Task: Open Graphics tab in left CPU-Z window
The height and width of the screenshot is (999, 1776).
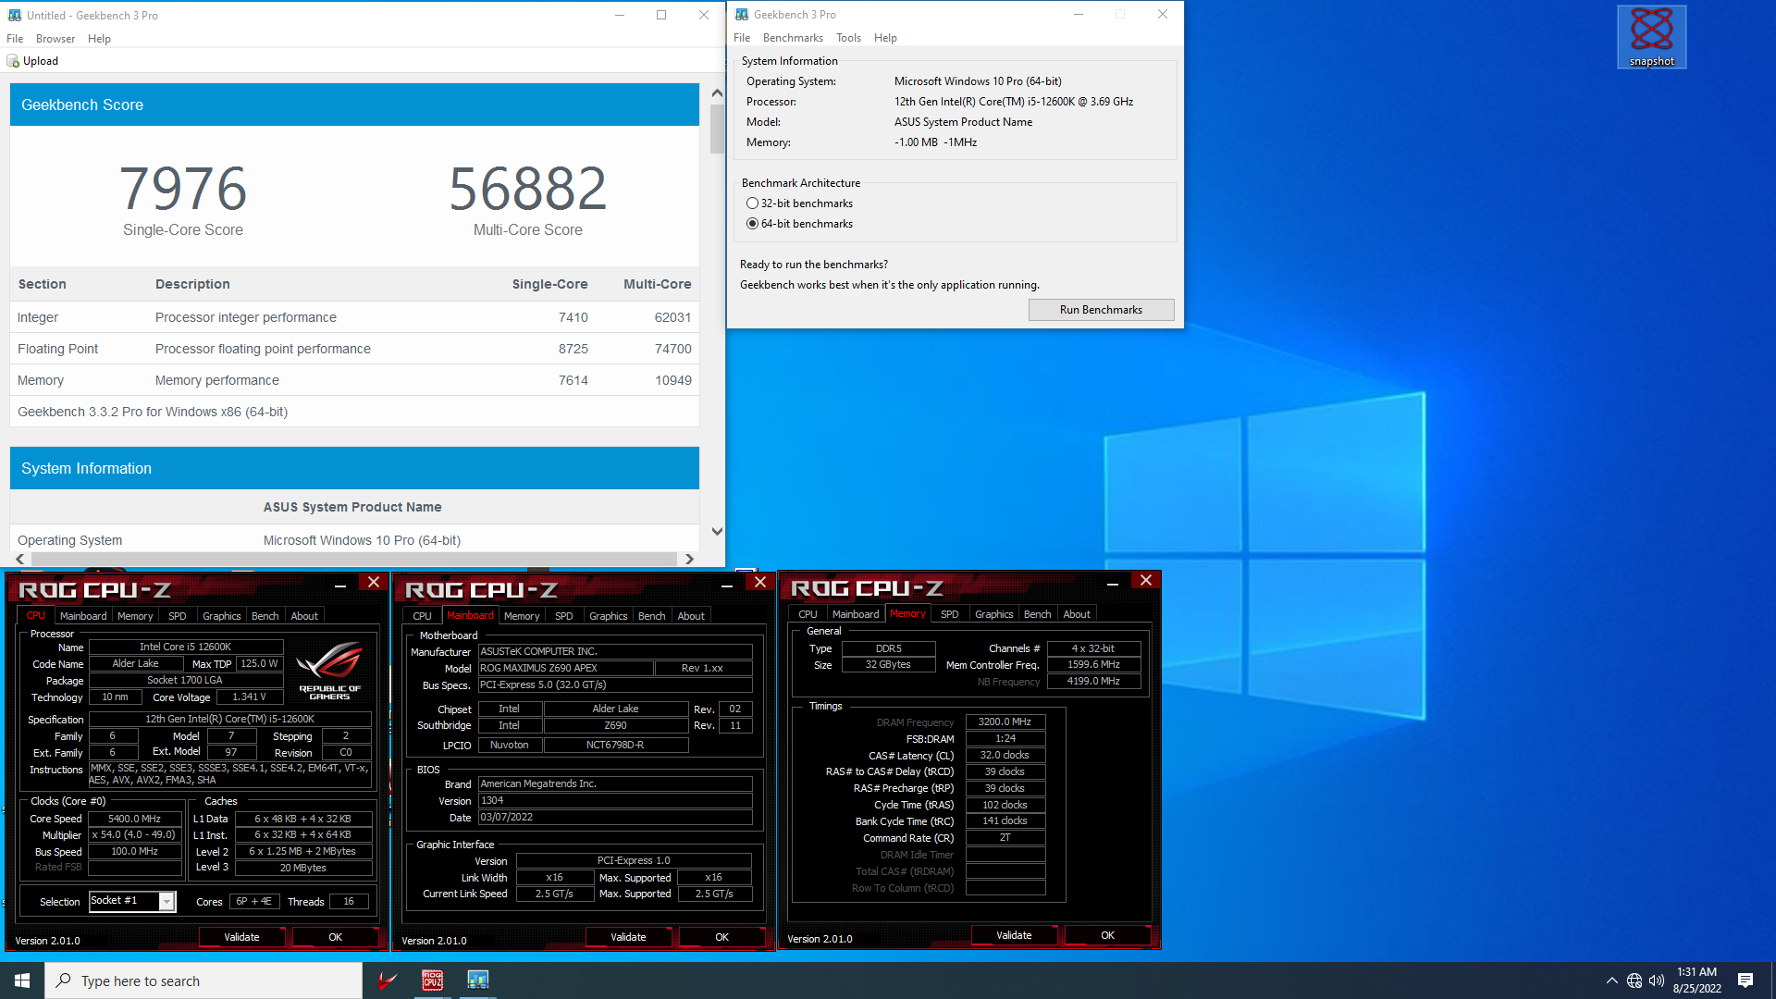Action: [x=222, y=616]
